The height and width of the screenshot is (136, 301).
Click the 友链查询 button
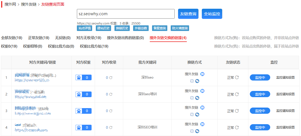(x=188, y=14)
